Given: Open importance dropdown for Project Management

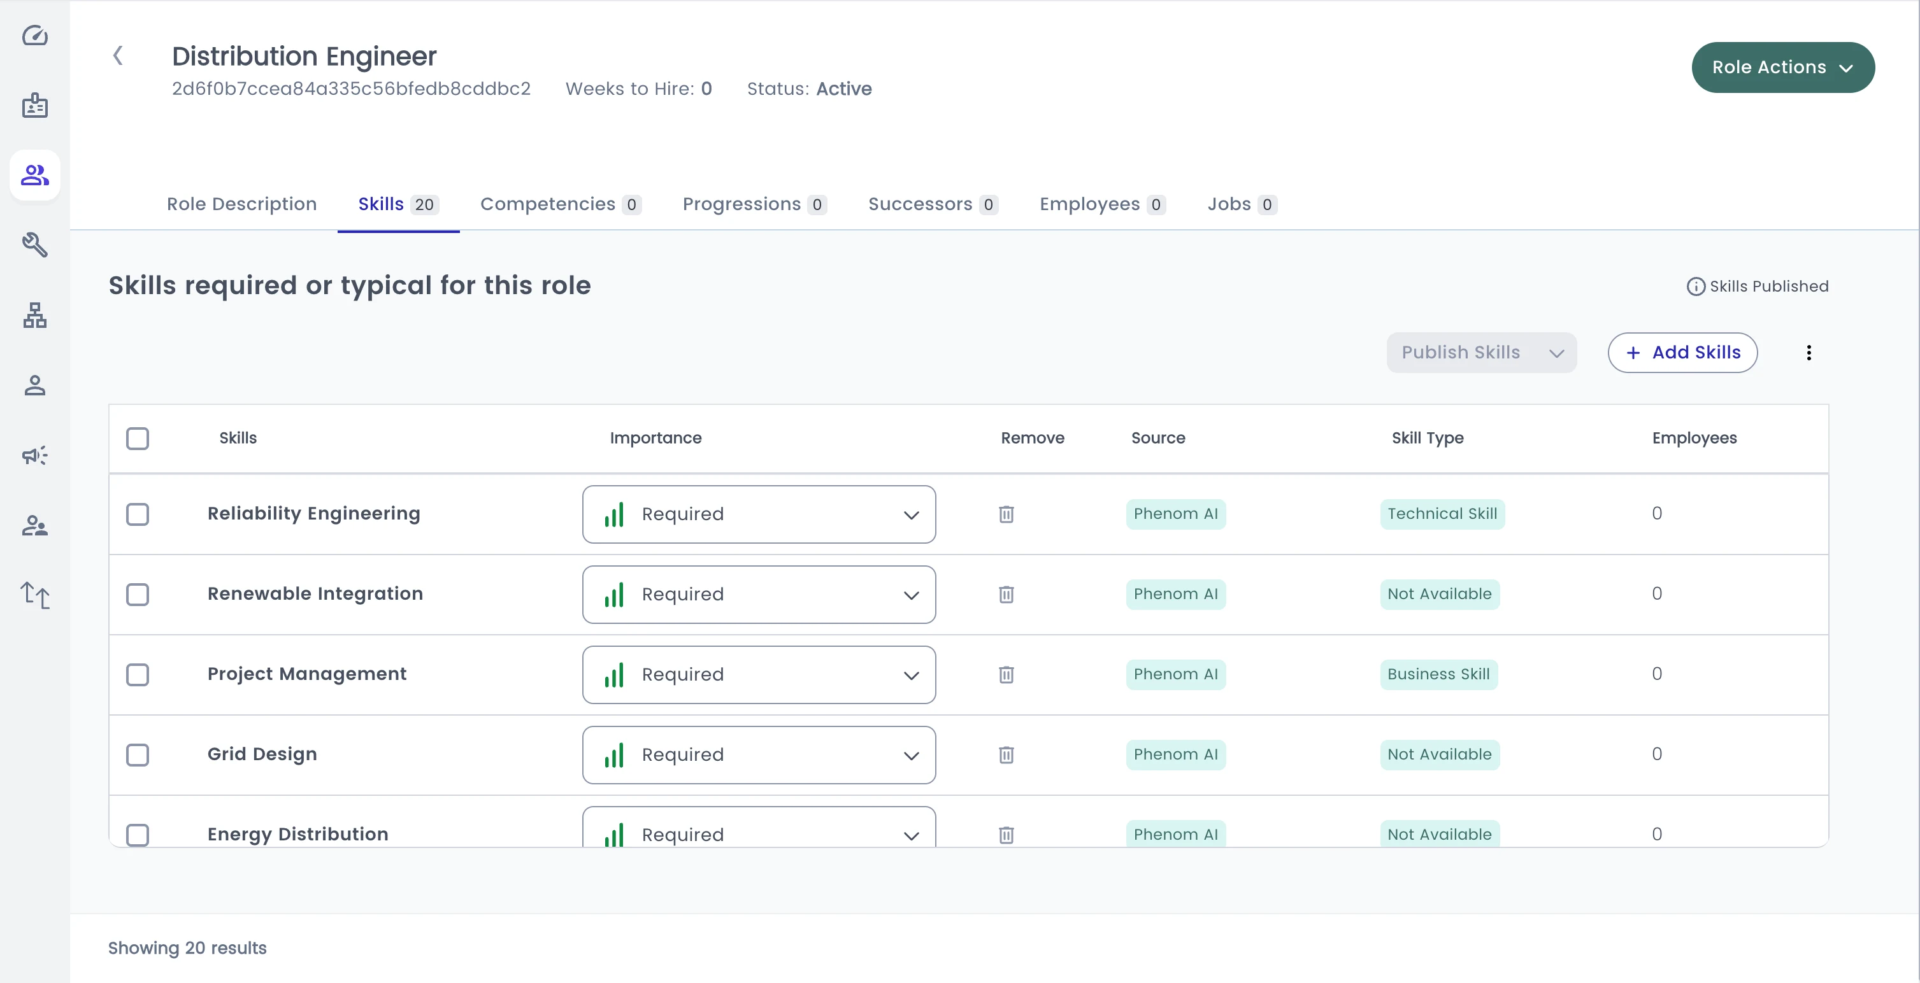Looking at the screenshot, I should 759,675.
